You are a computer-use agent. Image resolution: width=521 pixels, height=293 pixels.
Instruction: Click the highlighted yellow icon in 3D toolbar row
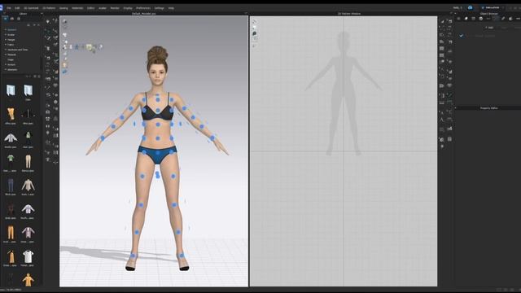89,47
